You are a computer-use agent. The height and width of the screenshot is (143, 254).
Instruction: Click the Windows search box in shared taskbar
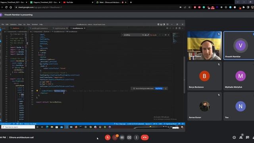(18, 127)
